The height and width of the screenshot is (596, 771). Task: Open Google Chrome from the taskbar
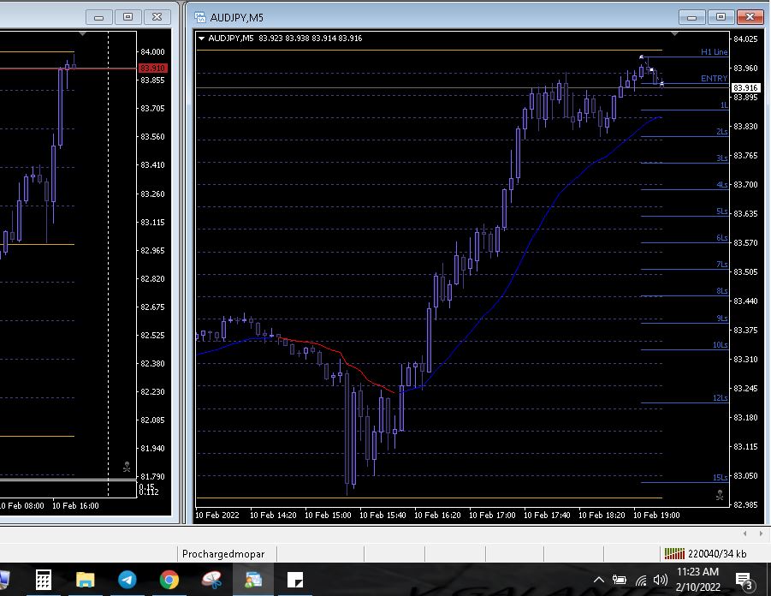(169, 581)
